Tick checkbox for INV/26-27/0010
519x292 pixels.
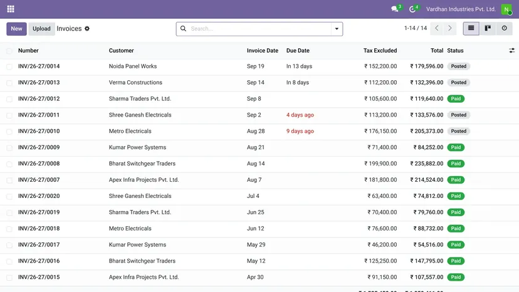9,132
